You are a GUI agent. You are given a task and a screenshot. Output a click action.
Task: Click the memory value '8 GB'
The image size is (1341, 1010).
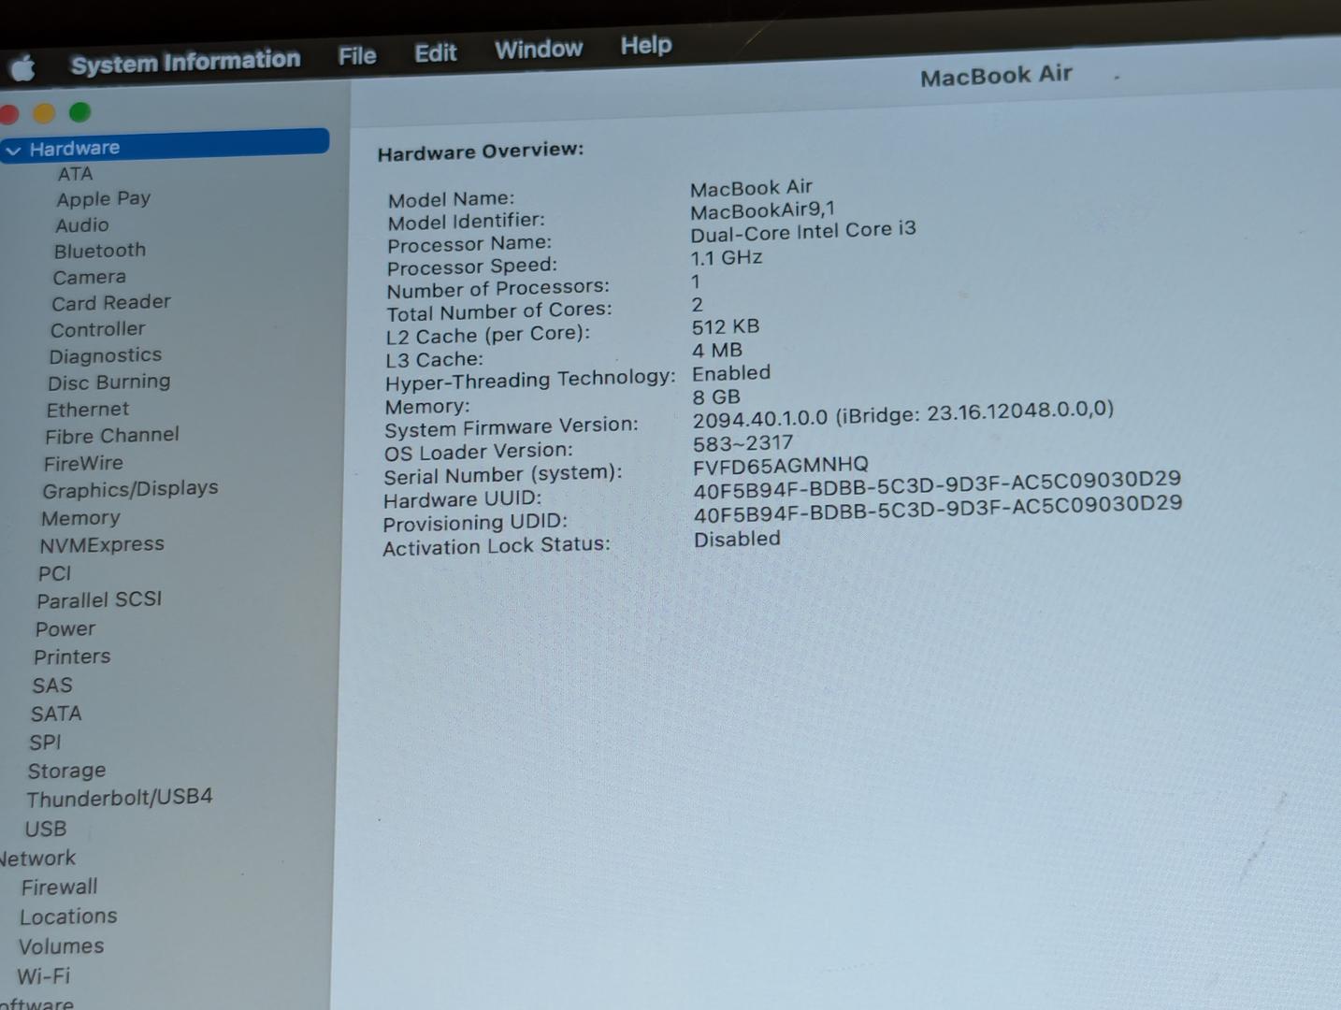click(716, 397)
